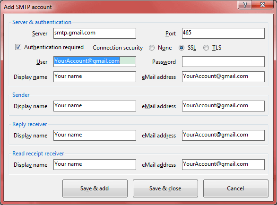277x205 pixels.
Task: Click eMail address field in Server & authentication
Action: point(223,77)
